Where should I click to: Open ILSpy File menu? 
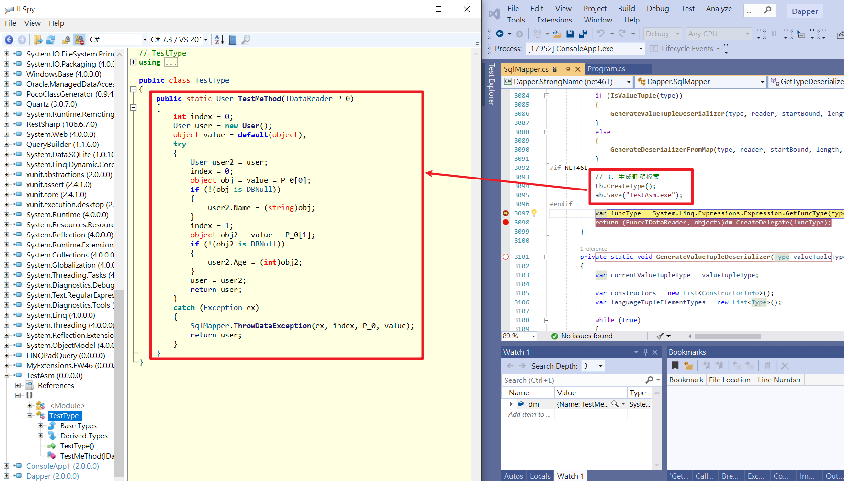(11, 23)
